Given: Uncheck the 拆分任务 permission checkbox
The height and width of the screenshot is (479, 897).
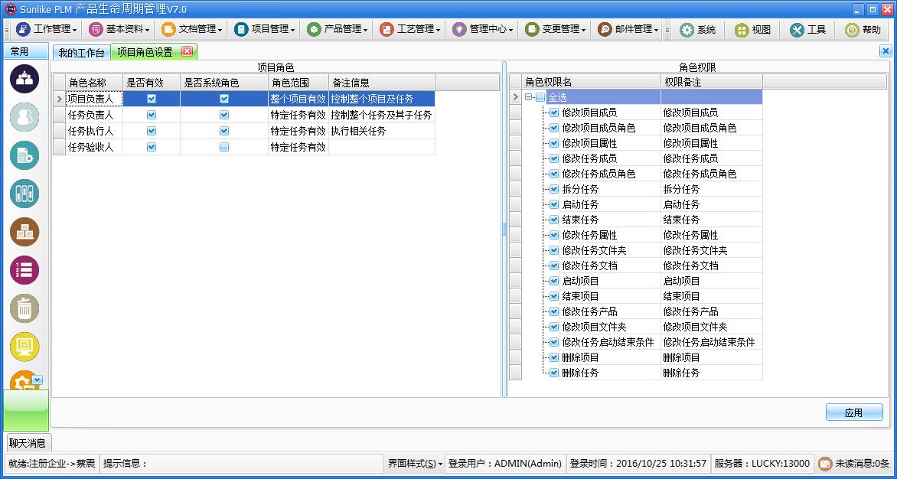Looking at the screenshot, I should pyautogui.click(x=554, y=189).
